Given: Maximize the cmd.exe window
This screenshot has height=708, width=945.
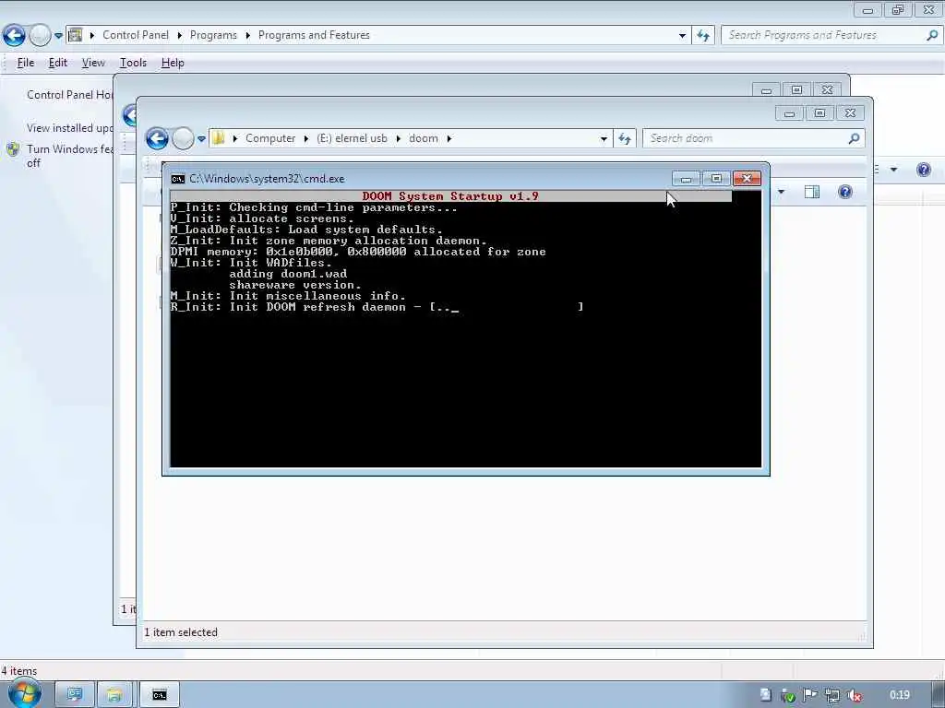Looking at the screenshot, I should pos(716,178).
